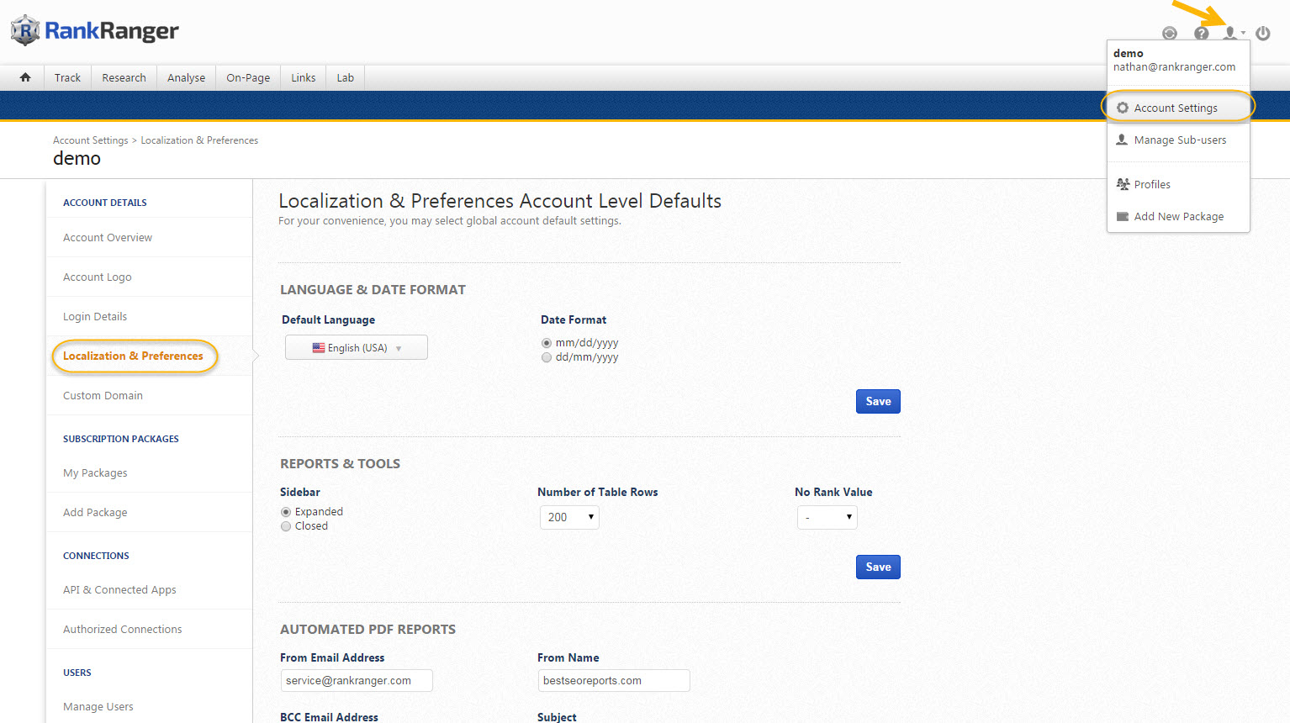
Task: Click the power logout icon
Action: (x=1262, y=34)
